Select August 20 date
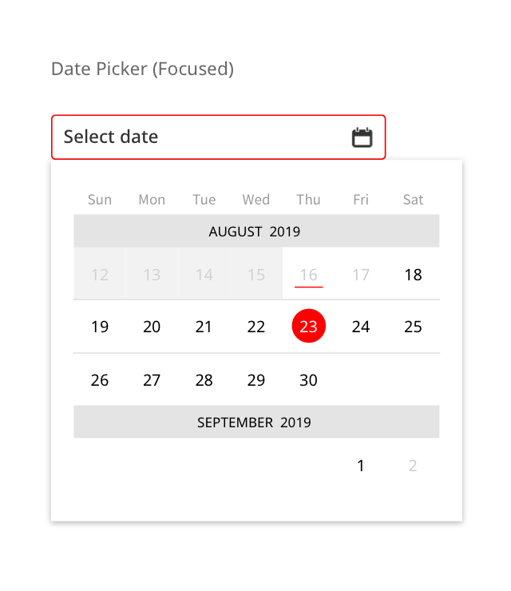Screen dimensions: 511x591 click(152, 327)
